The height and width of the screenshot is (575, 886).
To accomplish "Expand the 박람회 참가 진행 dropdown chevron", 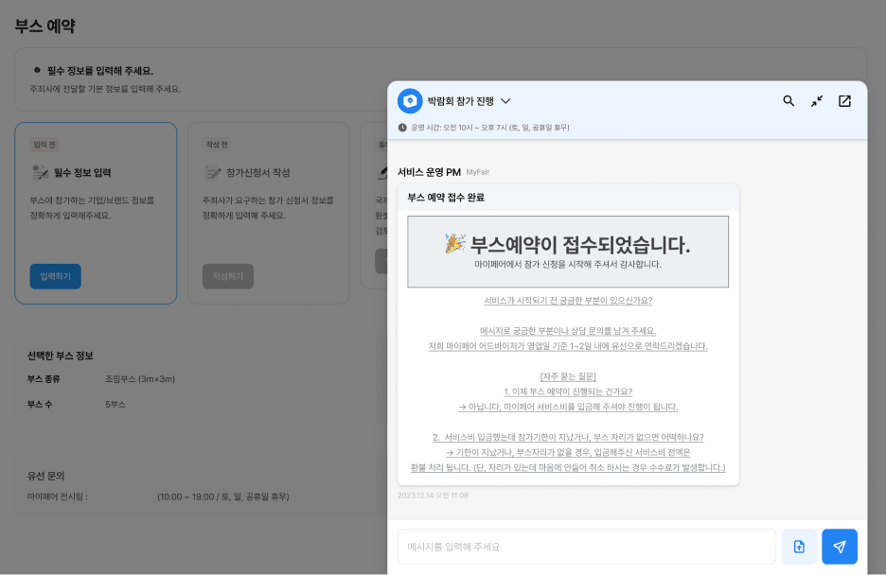I will pyautogui.click(x=505, y=101).
